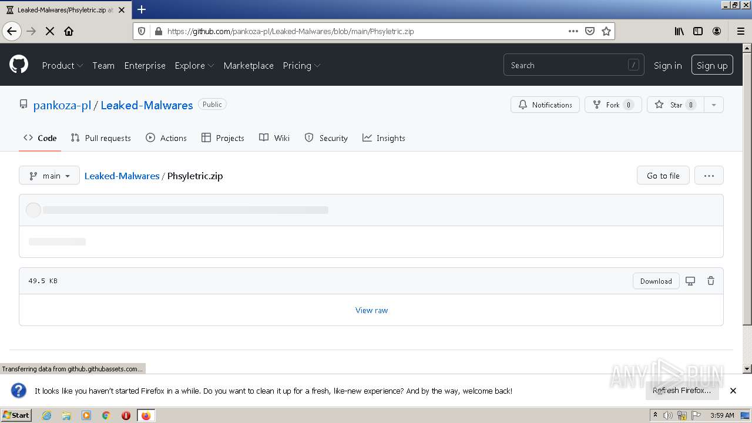Screen dimensions: 752x423
Task: Show hidden system tray icons arrow
Action: click(x=655, y=415)
